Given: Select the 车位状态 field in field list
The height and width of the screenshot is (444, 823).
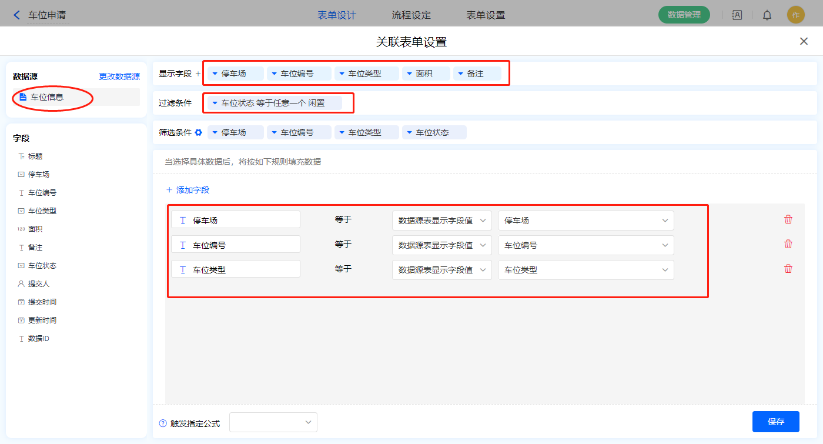Looking at the screenshot, I should point(42,266).
